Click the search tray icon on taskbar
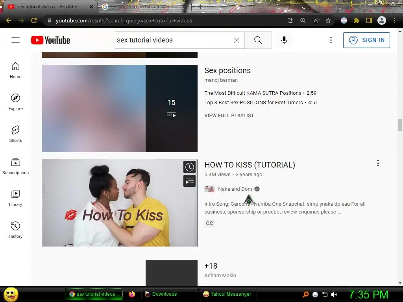Image resolution: width=403 pixels, height=302 pixels. coord(305,295)
